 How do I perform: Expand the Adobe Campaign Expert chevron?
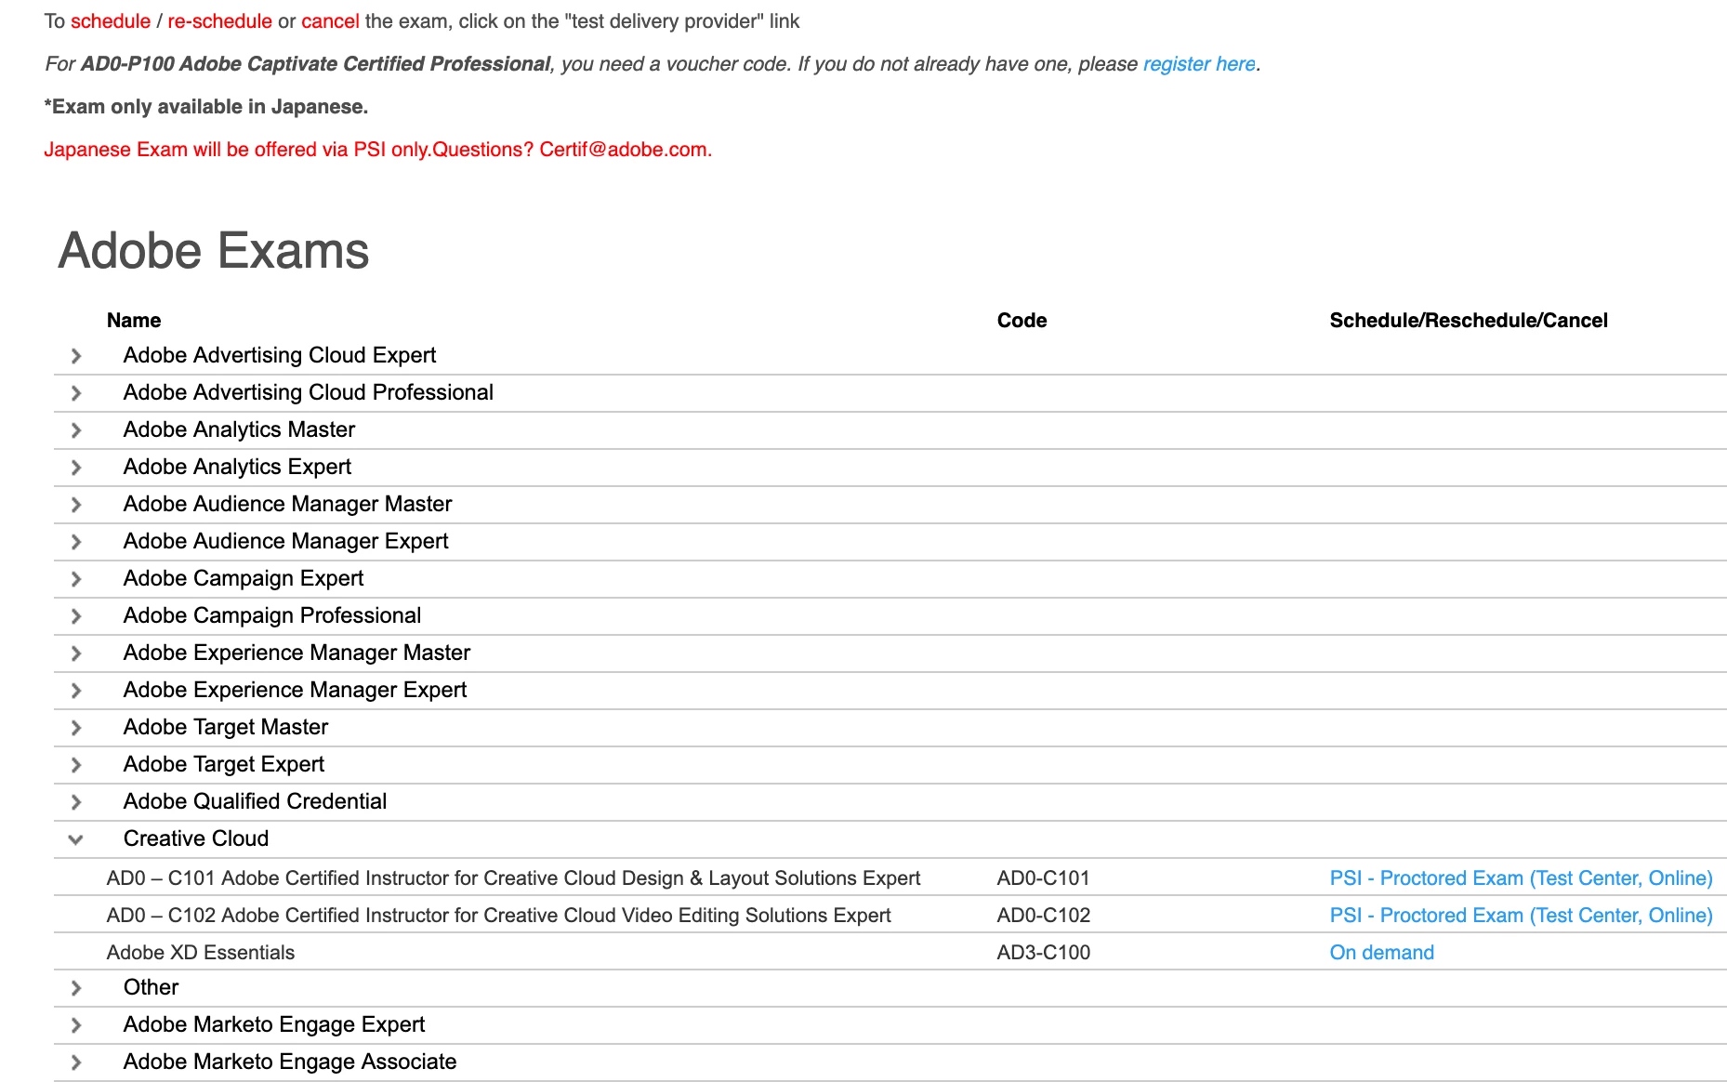(x=76, y=579)
